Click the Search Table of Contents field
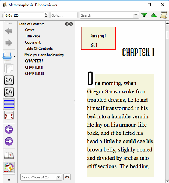The width and height of the screenshot is (169, 183). click(38, 177)
